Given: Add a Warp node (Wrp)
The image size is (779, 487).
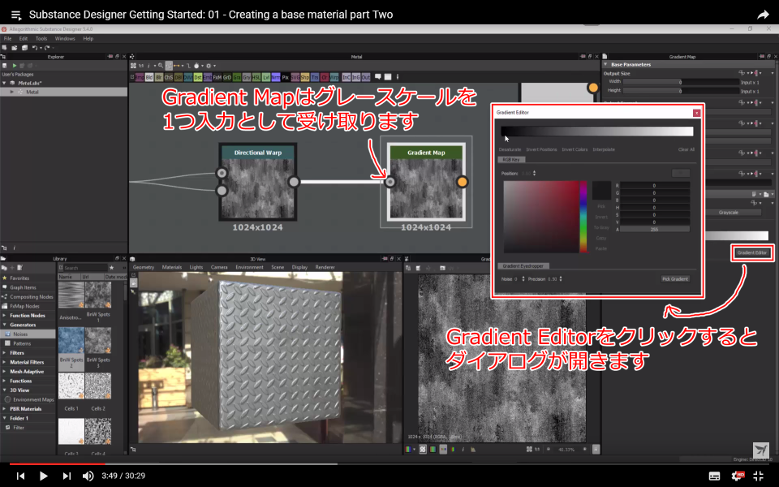Looking at the screenshot, I should (x=334, y=77).
